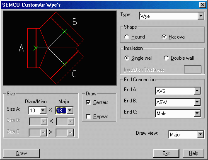The image size is (208, 160).
Task: Select the Flat oval shape option
Action: [x=174, y=37]
